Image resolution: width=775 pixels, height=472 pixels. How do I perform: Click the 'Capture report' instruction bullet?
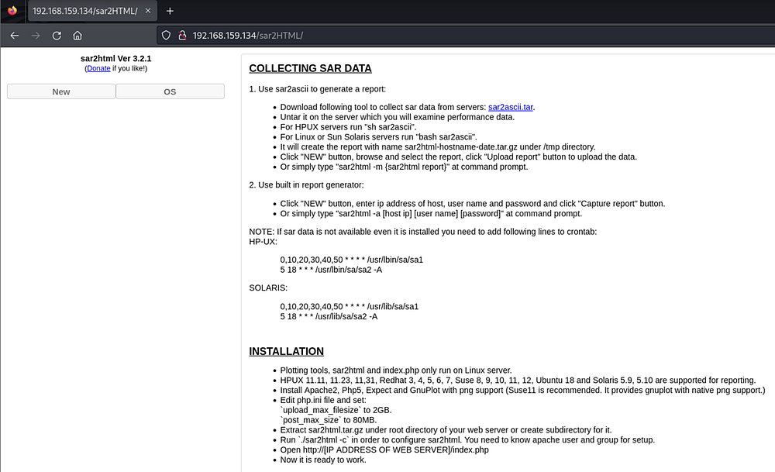[x=473, y=204]
